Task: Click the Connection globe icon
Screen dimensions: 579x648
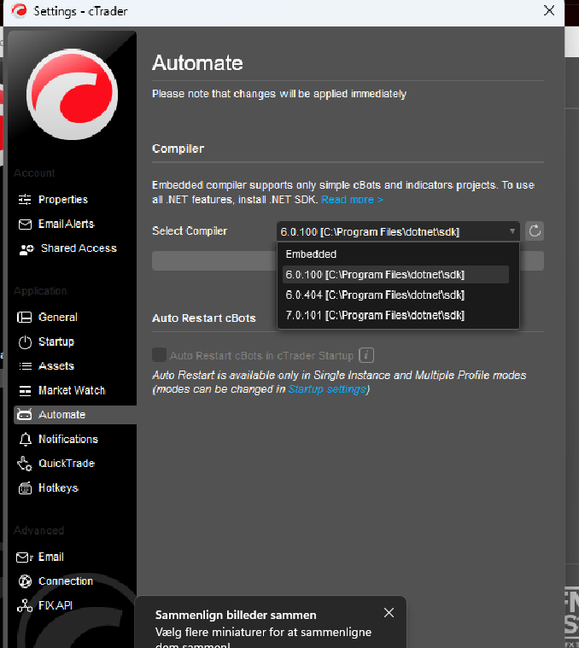Action: [25, 581]
